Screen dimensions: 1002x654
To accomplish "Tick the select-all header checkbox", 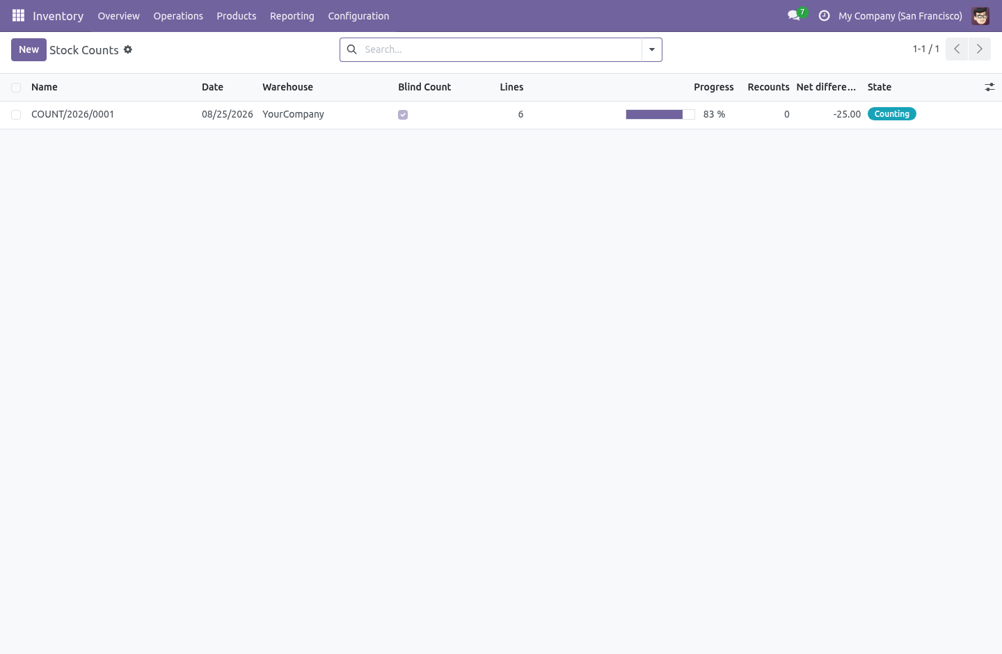I will tap(16, 88).
